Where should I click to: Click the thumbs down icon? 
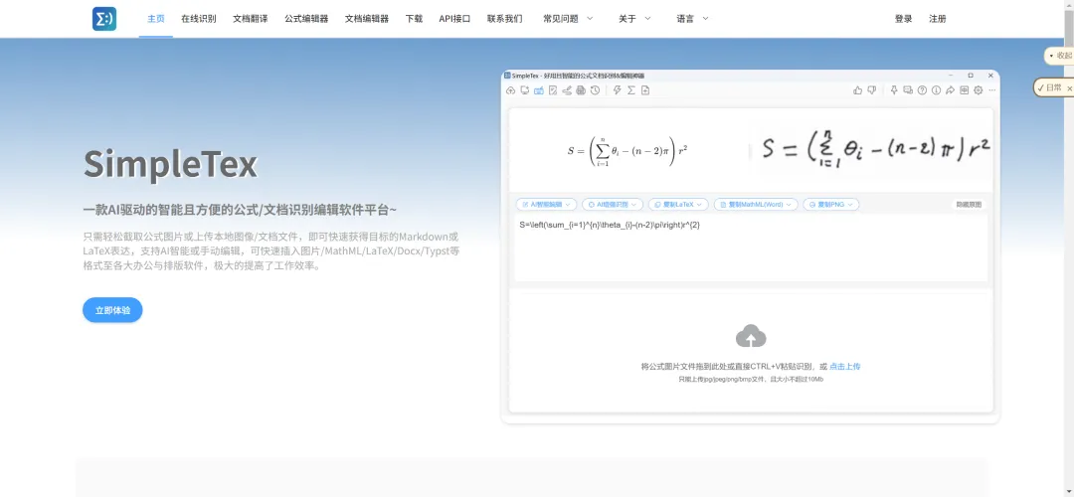pyautogui.click(x=872, y=89)
